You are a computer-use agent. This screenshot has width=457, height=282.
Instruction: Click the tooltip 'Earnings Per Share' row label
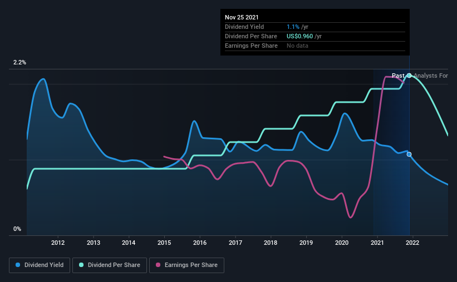pyautogui.click(x=251, y=46)
